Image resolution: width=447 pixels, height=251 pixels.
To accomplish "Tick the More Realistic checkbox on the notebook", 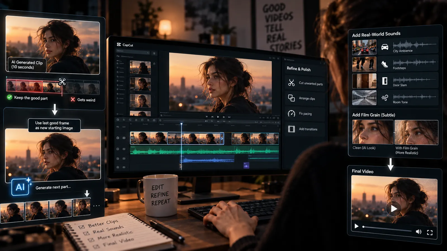I will tap(91, 240).
